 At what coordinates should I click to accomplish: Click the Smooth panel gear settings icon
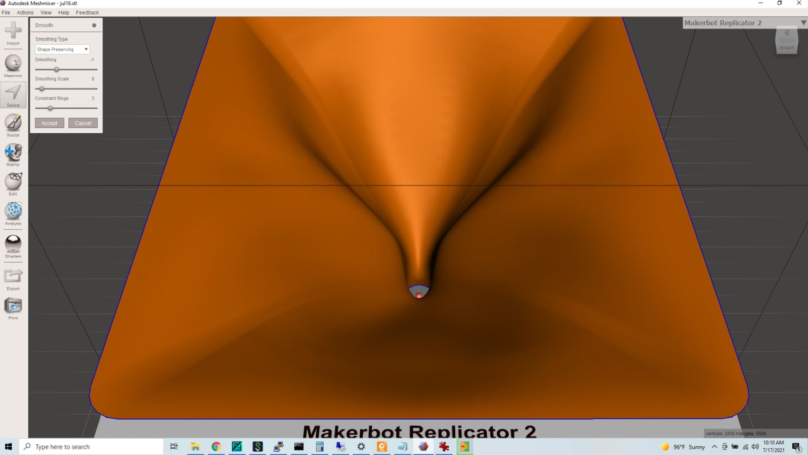(94, 25)
